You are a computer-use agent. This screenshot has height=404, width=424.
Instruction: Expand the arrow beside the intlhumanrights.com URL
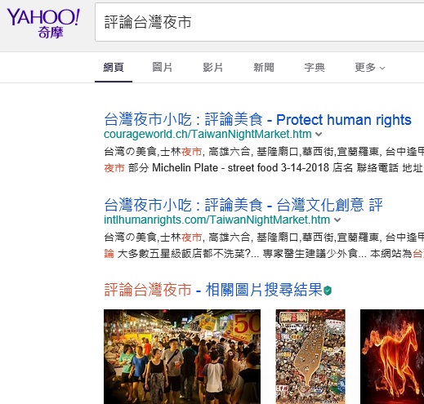click(337, 220)
